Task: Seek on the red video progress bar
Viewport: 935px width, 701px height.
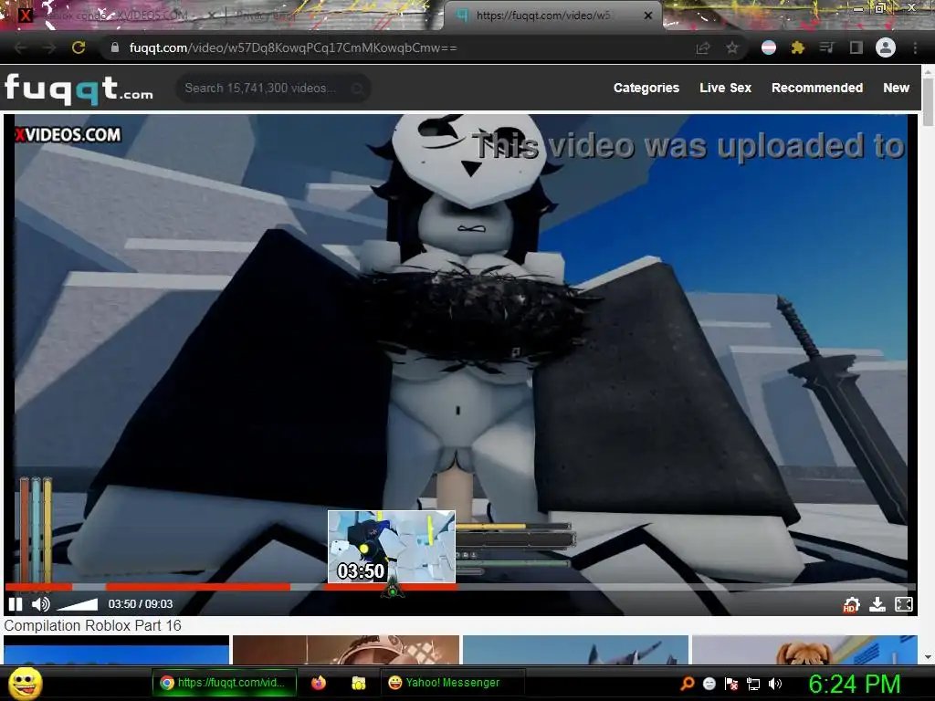Action: pos(460,587)
